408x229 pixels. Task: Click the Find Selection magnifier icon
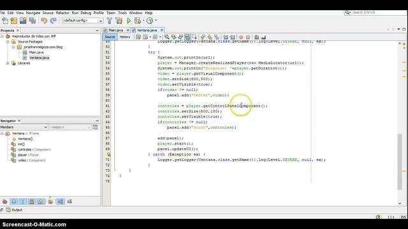click(167, 37)
